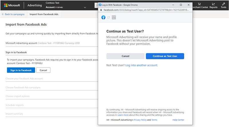Click the search magnifier icon in the header
The width and height of the screenshot is (229, 127).
click(97, 5)
